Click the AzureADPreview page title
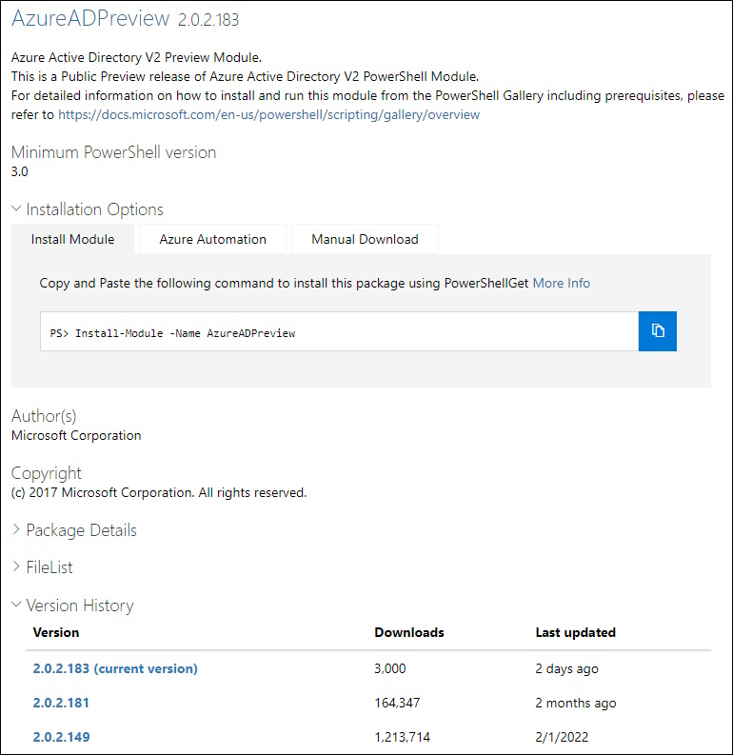Viewport: 733px width, 755px height. click(90, 18)
